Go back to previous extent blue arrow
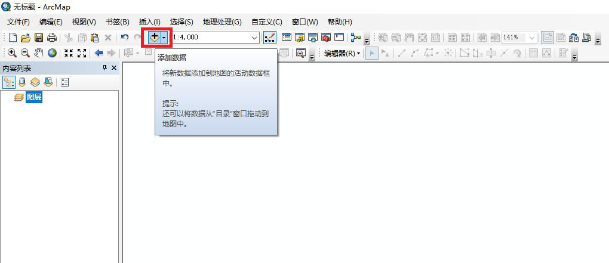Screen dimensions: 609x263 coord(99,52)
